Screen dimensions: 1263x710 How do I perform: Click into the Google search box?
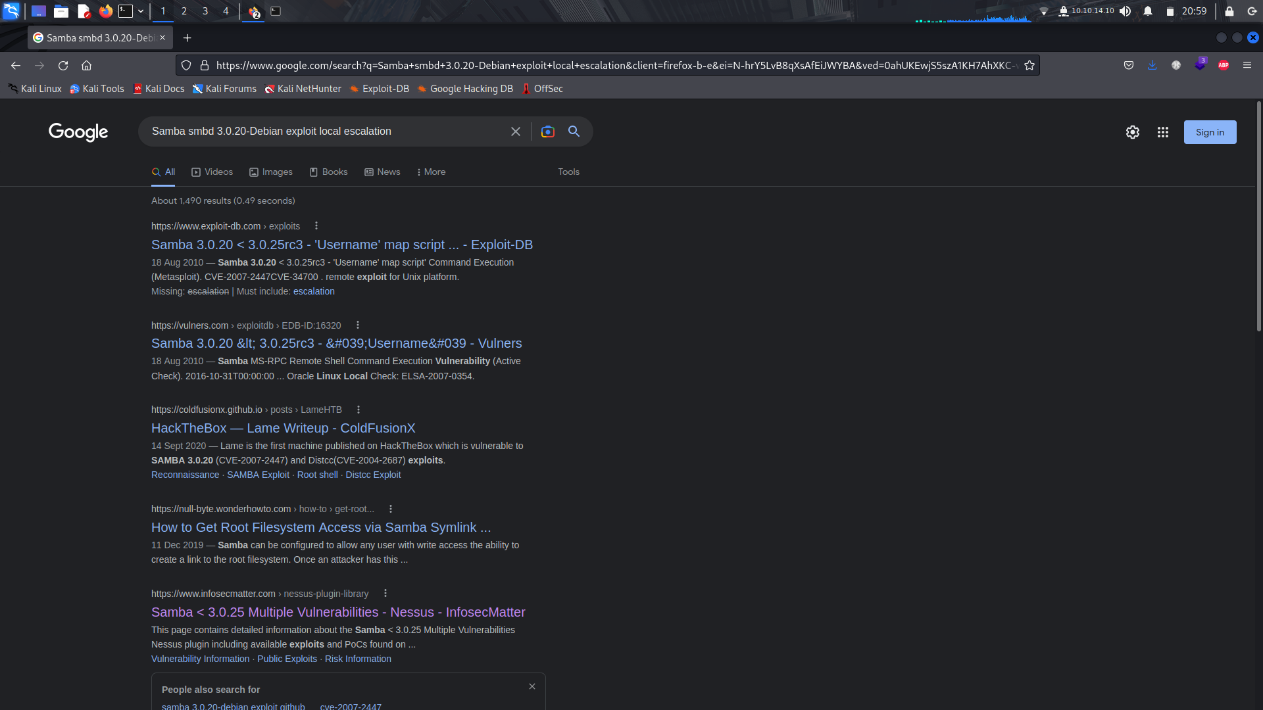(326, 131)
